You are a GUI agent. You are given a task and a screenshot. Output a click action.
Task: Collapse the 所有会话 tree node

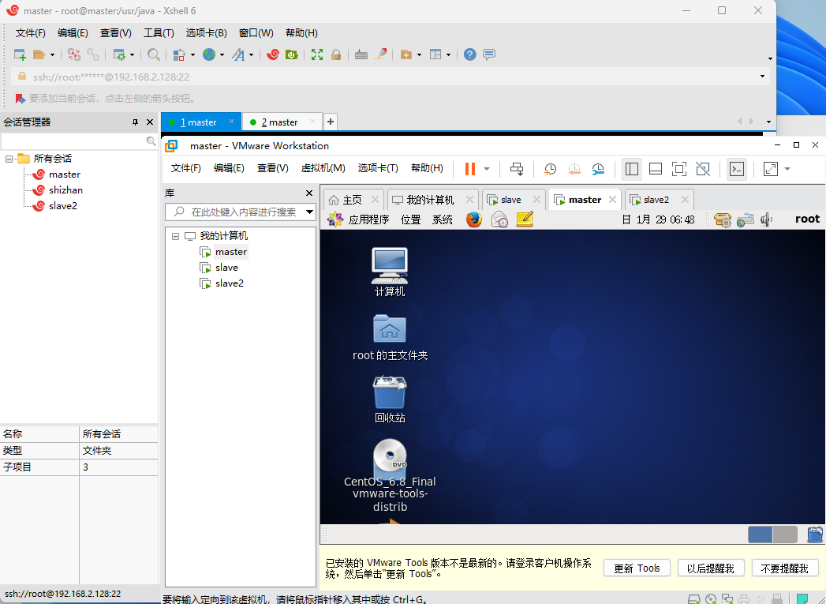click(9, 158)
